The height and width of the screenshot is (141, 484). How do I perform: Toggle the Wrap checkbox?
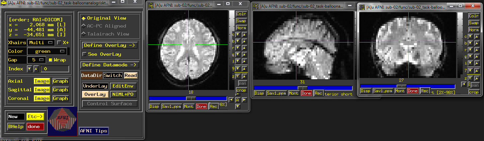click(x=50, y=60)
